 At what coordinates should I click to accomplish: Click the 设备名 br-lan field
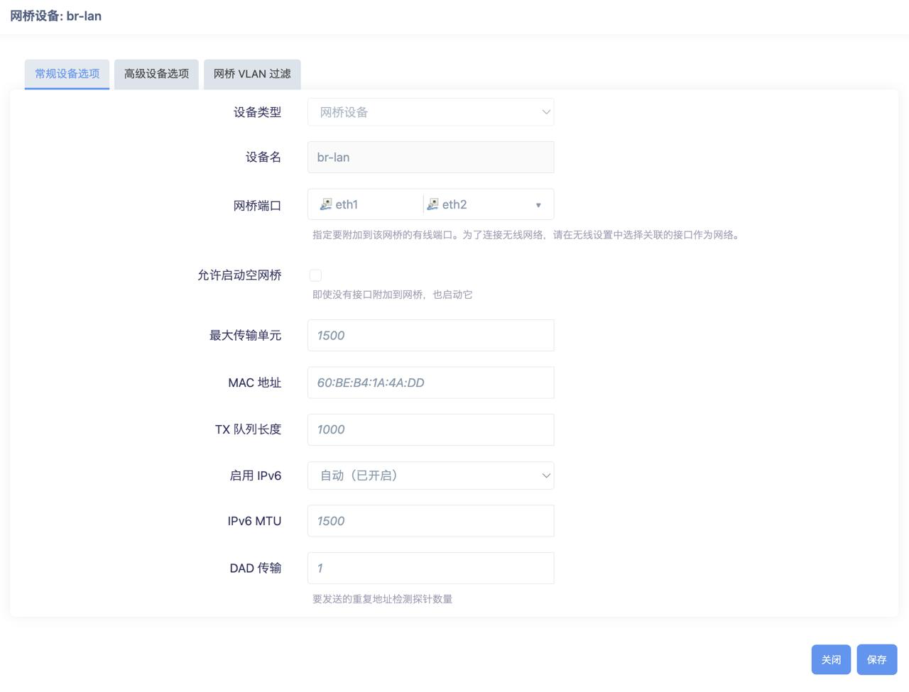click(430, 158)
